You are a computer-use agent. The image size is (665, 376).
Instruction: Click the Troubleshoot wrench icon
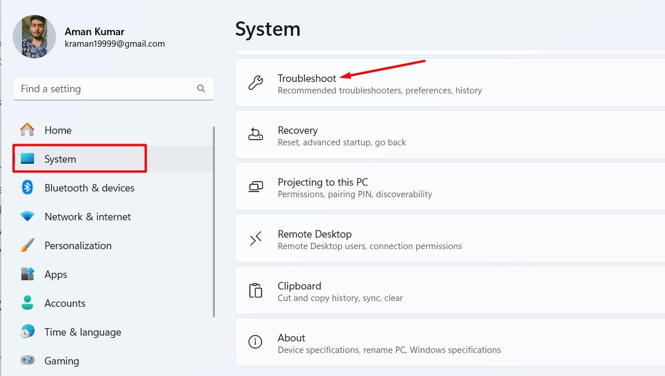tap(255, 82)
